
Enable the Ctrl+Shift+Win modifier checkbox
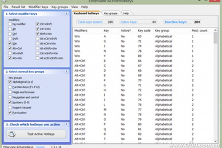[x=37, y=53]
